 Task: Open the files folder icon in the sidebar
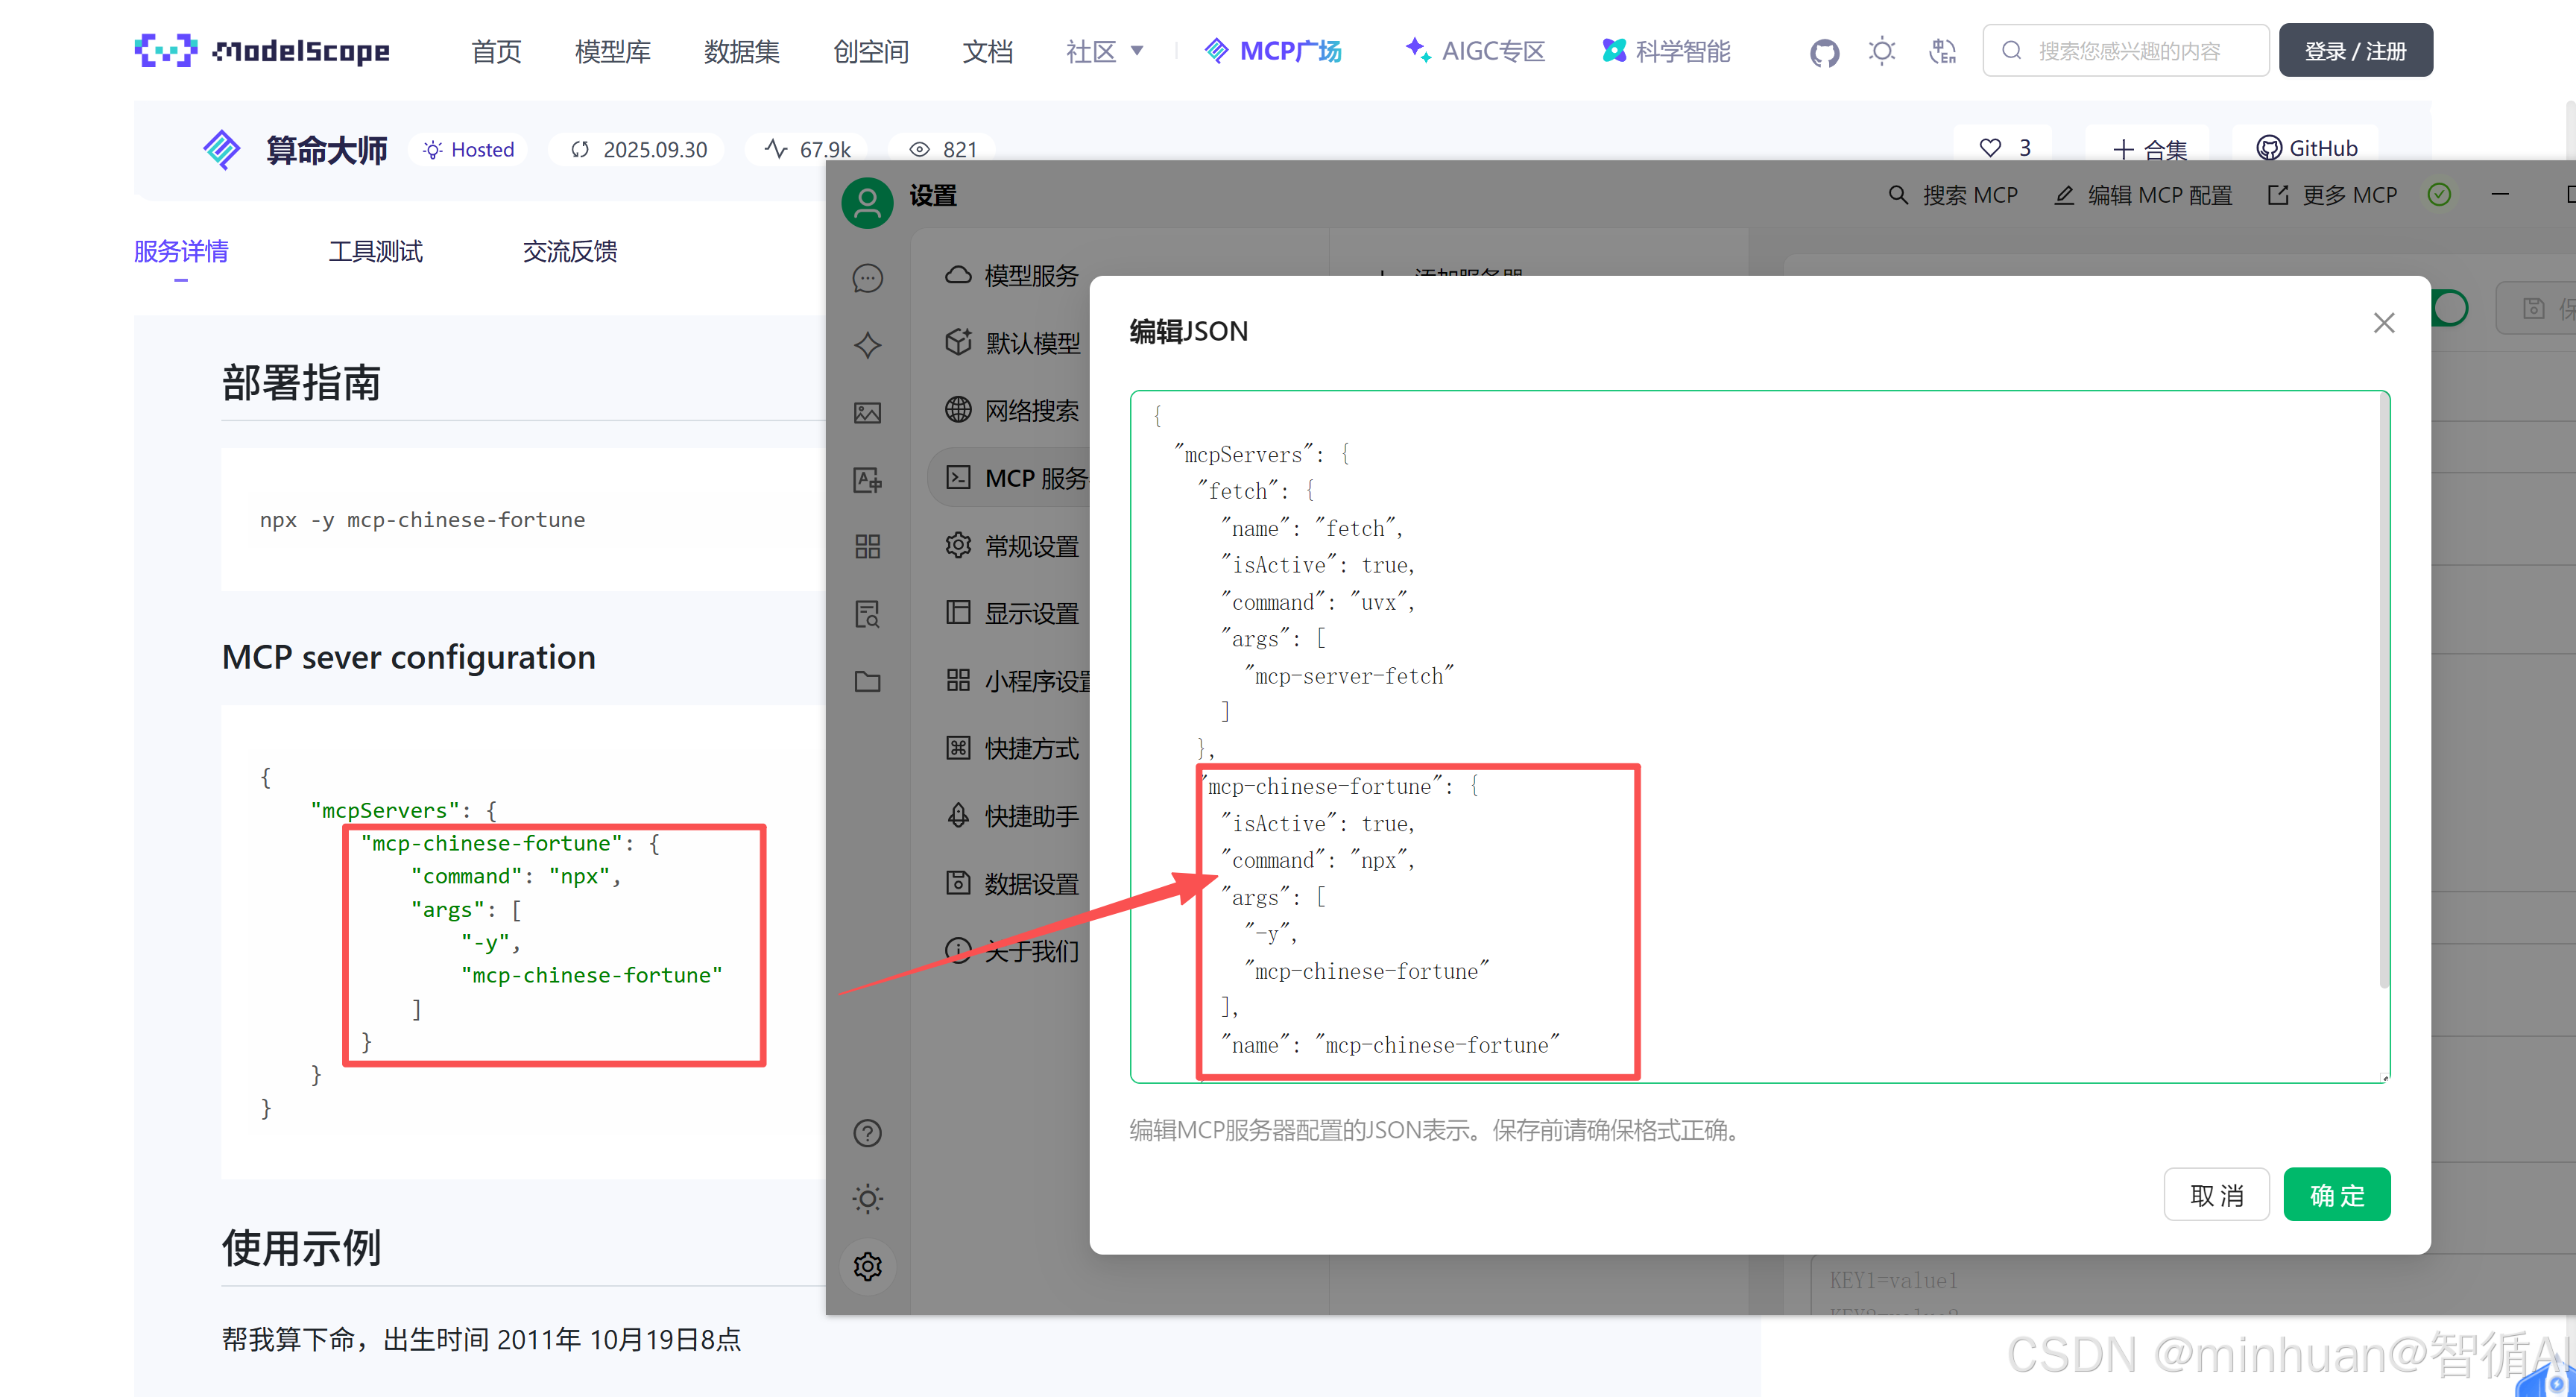(x=867, y=682)
